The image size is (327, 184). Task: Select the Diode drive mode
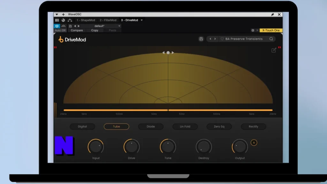tap(151, 126)
